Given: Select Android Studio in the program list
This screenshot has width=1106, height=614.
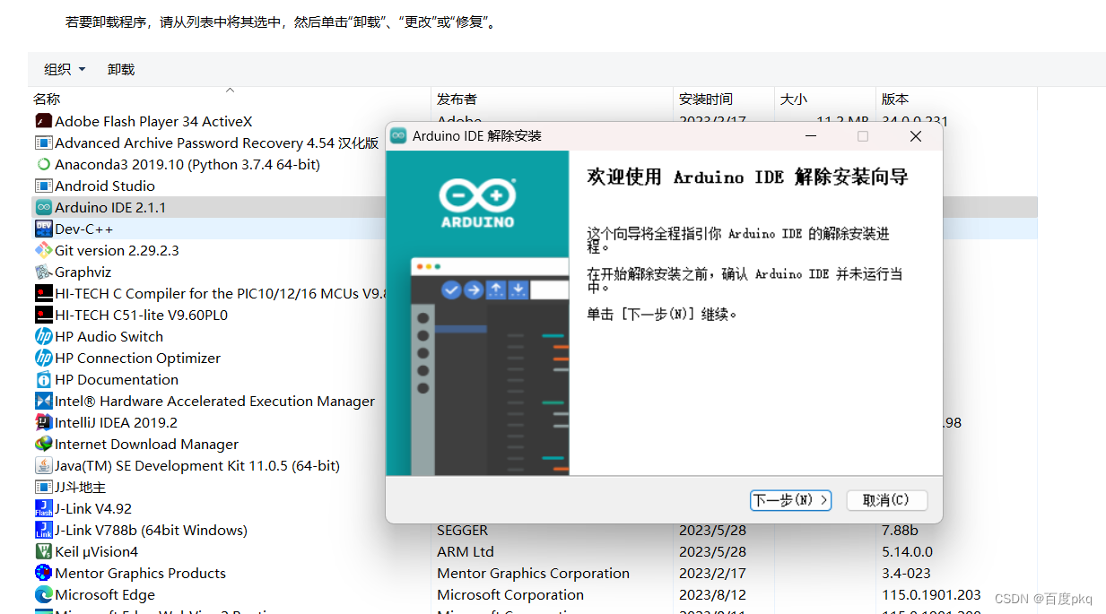Looking at the screenshot, I should click(105, 186).
